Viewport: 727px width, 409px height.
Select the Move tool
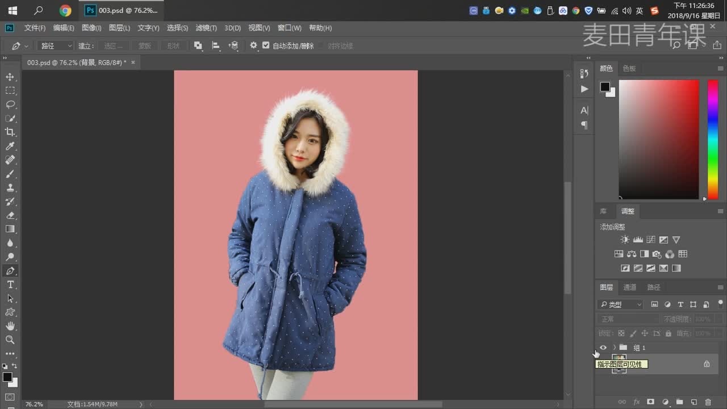click(x=10, y=77)
